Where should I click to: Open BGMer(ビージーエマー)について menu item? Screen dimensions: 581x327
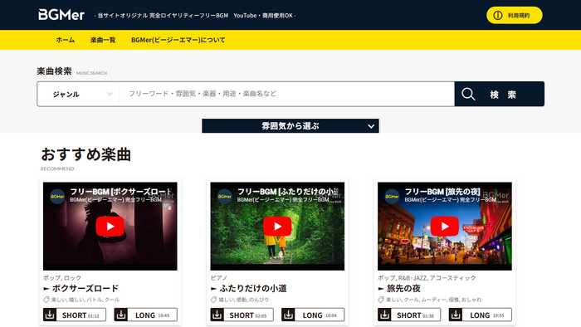[178, 40]
